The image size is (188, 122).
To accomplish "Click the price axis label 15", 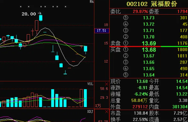I will (x=106, y=43).
